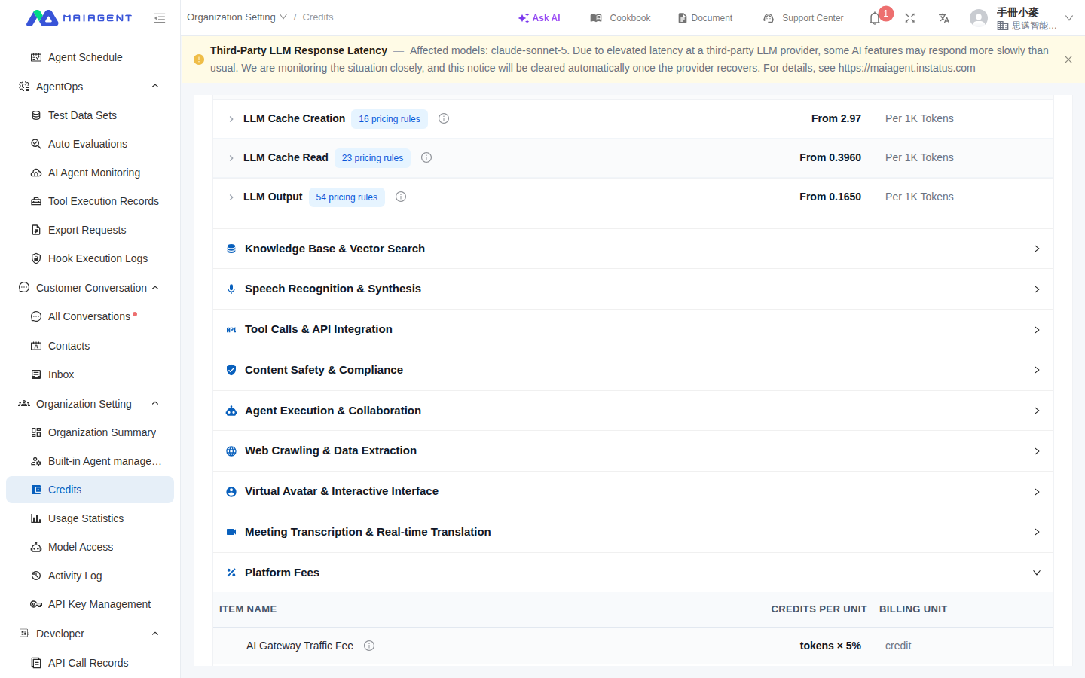Click the MaiAgent logo

coord(79,18)
